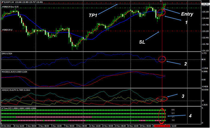Click the W1 timeframe row label
210x128 pixels.
pos(173,113)
